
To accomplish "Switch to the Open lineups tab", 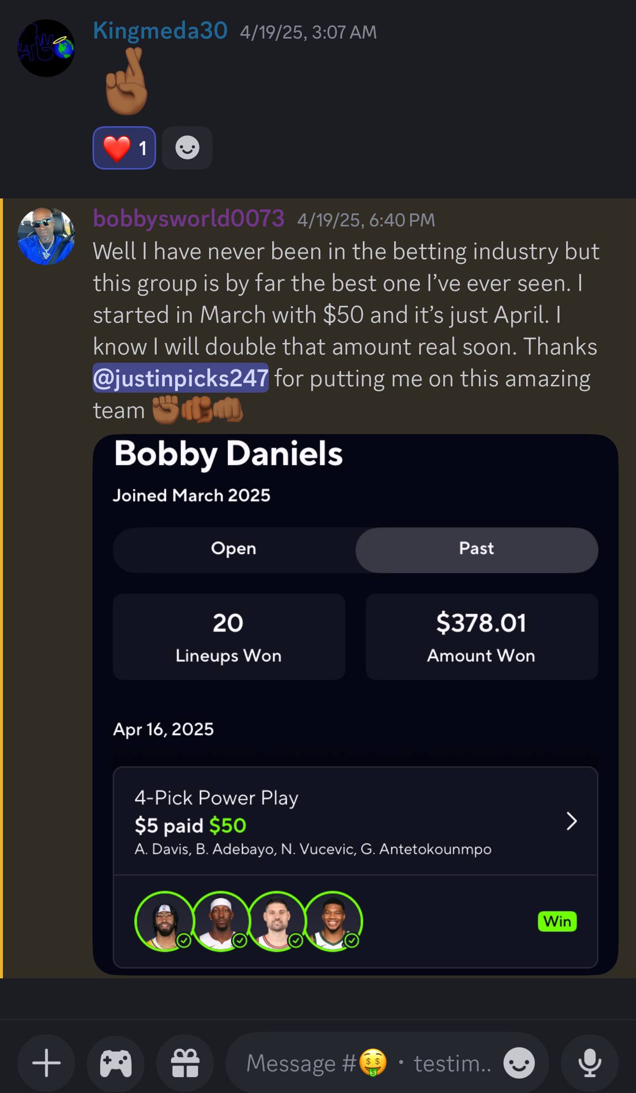I will 234,550.
